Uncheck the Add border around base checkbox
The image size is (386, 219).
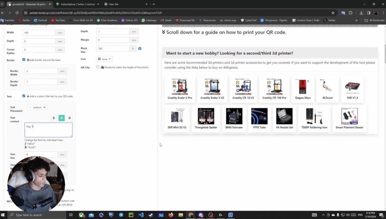tap(24, 60)
